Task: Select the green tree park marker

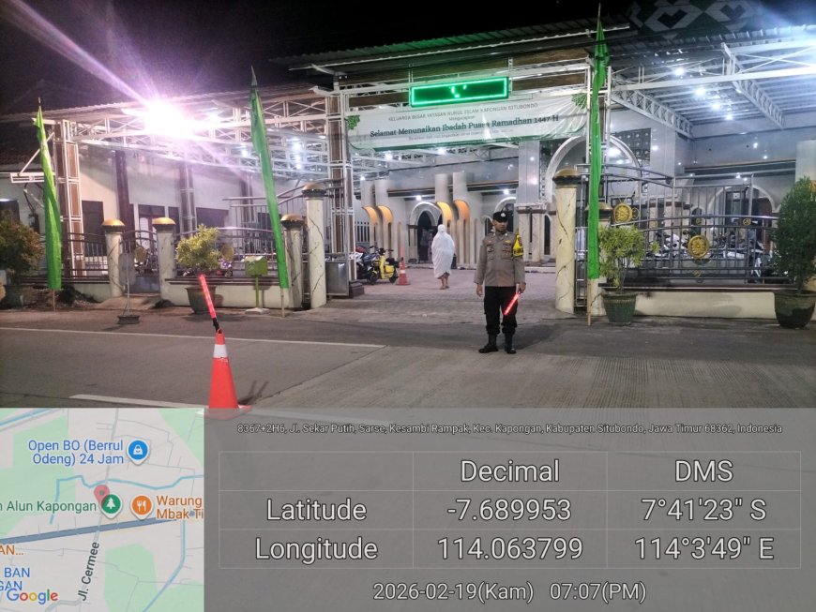Action: (111, 505)
